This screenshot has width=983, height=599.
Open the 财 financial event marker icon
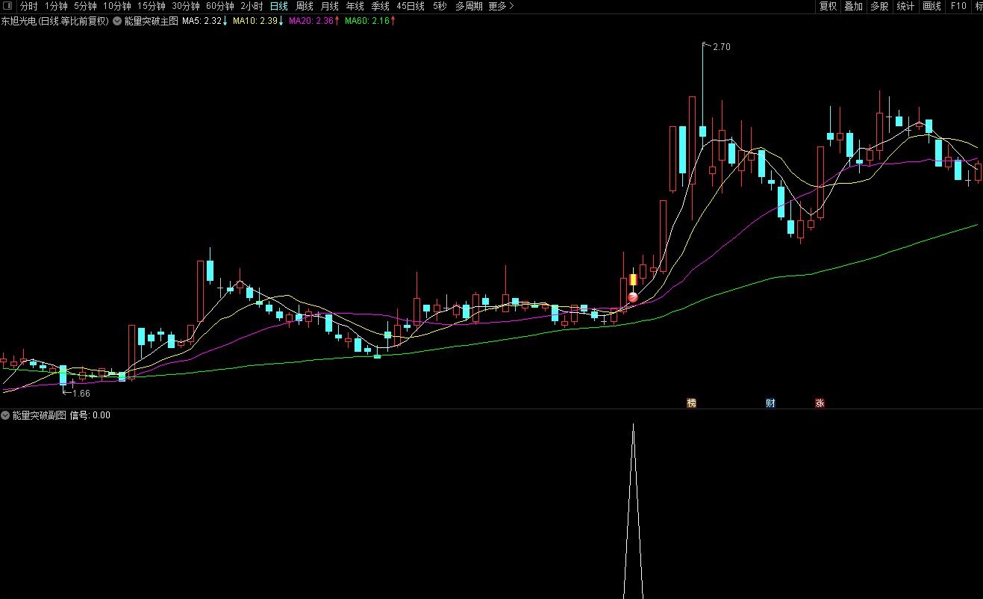pyautogui.click(x=770, y=403)
